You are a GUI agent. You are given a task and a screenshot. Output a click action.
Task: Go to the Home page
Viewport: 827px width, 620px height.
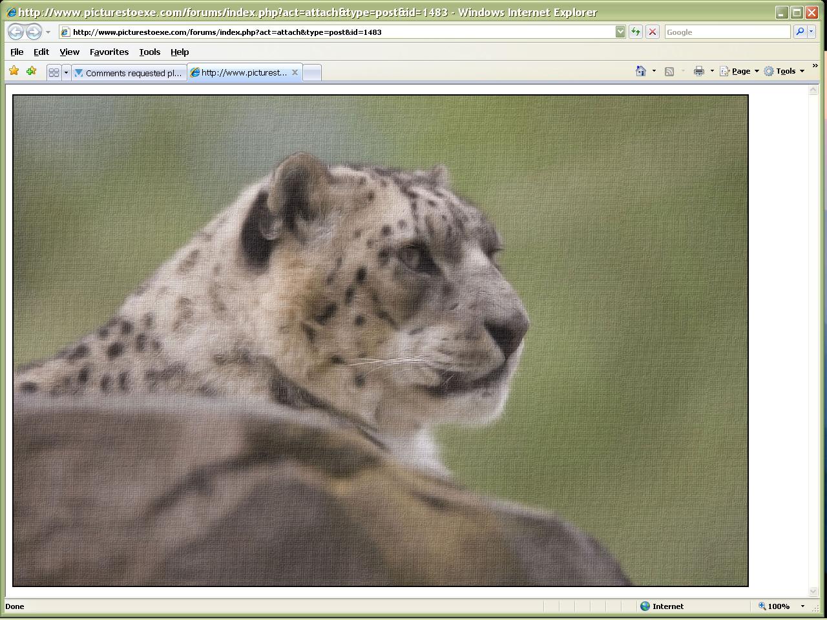(640, 71)
